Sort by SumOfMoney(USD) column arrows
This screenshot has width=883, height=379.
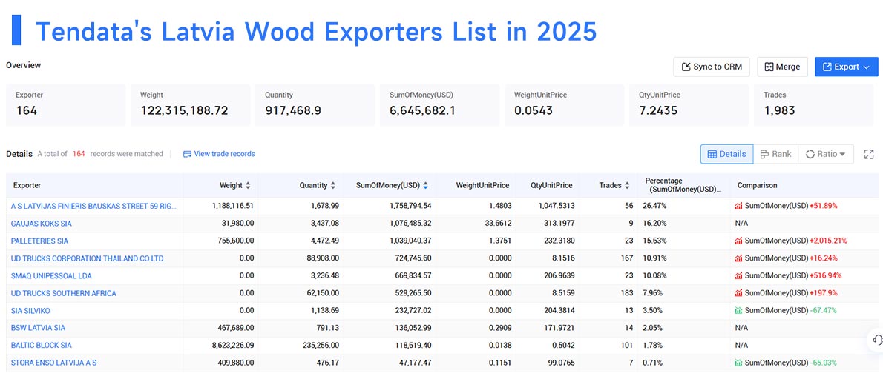click(x=425, y=185)
